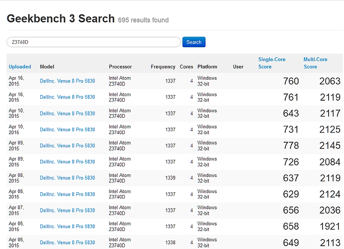Sort results by Uploaded column
Image resolution: width=344 pixels, height=249 pixels.
pos(20,67)
